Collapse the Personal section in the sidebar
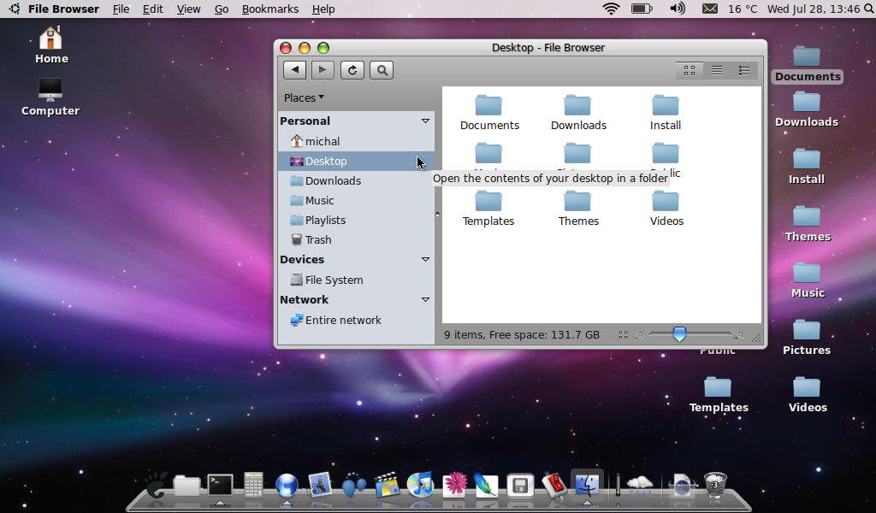The image size is (876, 513). [x=425, y=121]
